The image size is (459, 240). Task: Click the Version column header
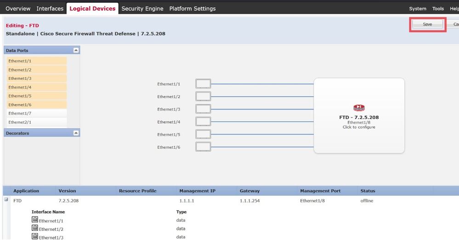[x=67, y=190]
